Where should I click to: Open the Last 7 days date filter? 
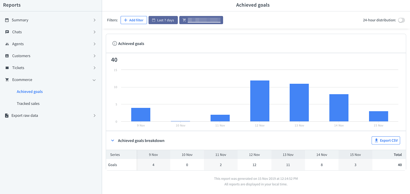[163, 20]
